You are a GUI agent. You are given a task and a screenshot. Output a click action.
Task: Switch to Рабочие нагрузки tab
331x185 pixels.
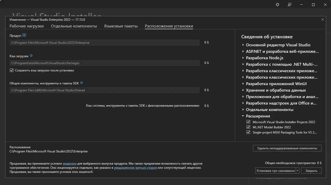(x=27, y=26)
